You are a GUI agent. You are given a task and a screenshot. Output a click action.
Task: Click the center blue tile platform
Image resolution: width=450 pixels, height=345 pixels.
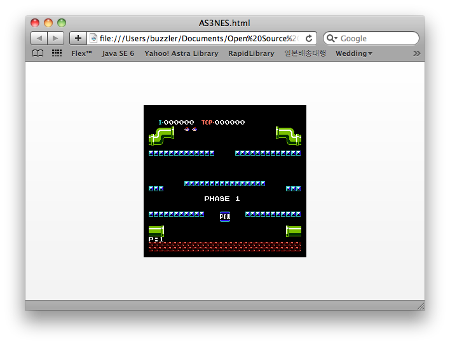(225, 184)
